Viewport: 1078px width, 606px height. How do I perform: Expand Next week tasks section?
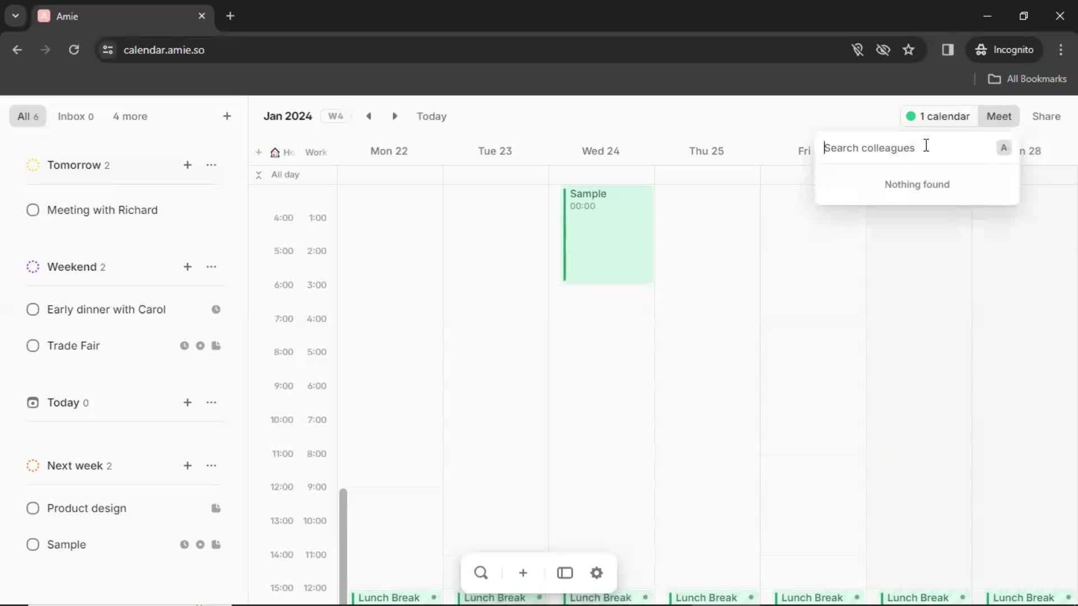pyautogui.click(x=32, y=465)
